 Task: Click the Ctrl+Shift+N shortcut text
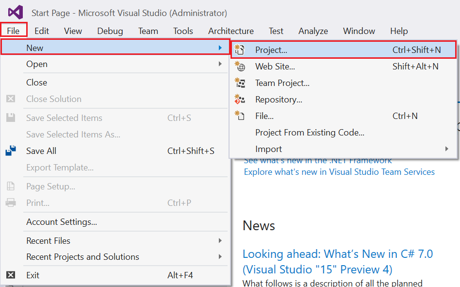(x=416, y=50)
